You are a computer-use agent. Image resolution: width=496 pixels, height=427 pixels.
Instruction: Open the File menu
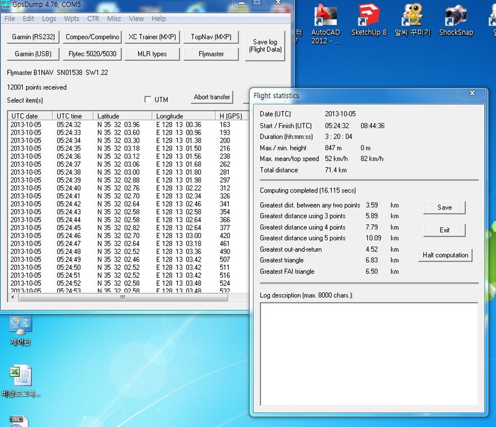coord(10,19)
